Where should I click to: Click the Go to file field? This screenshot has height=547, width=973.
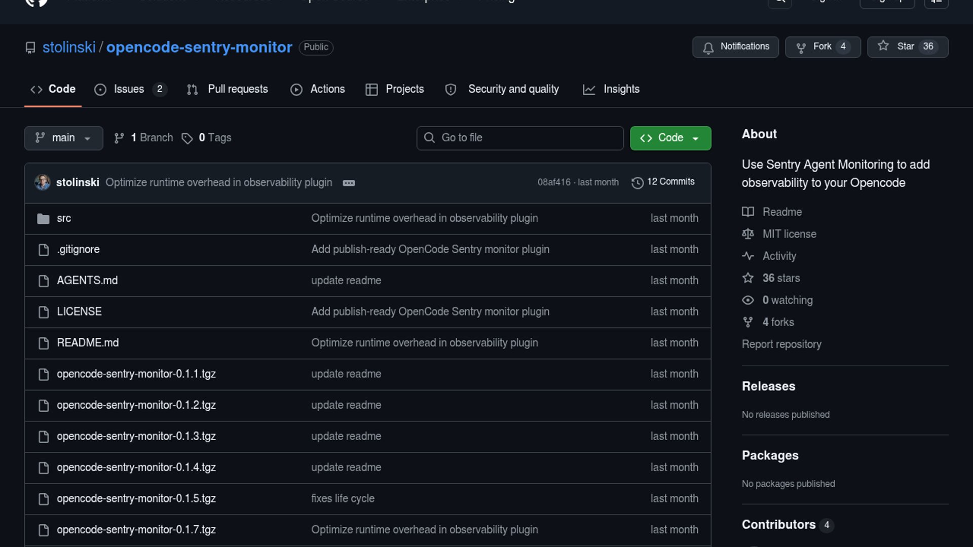(x=520, y=138)
